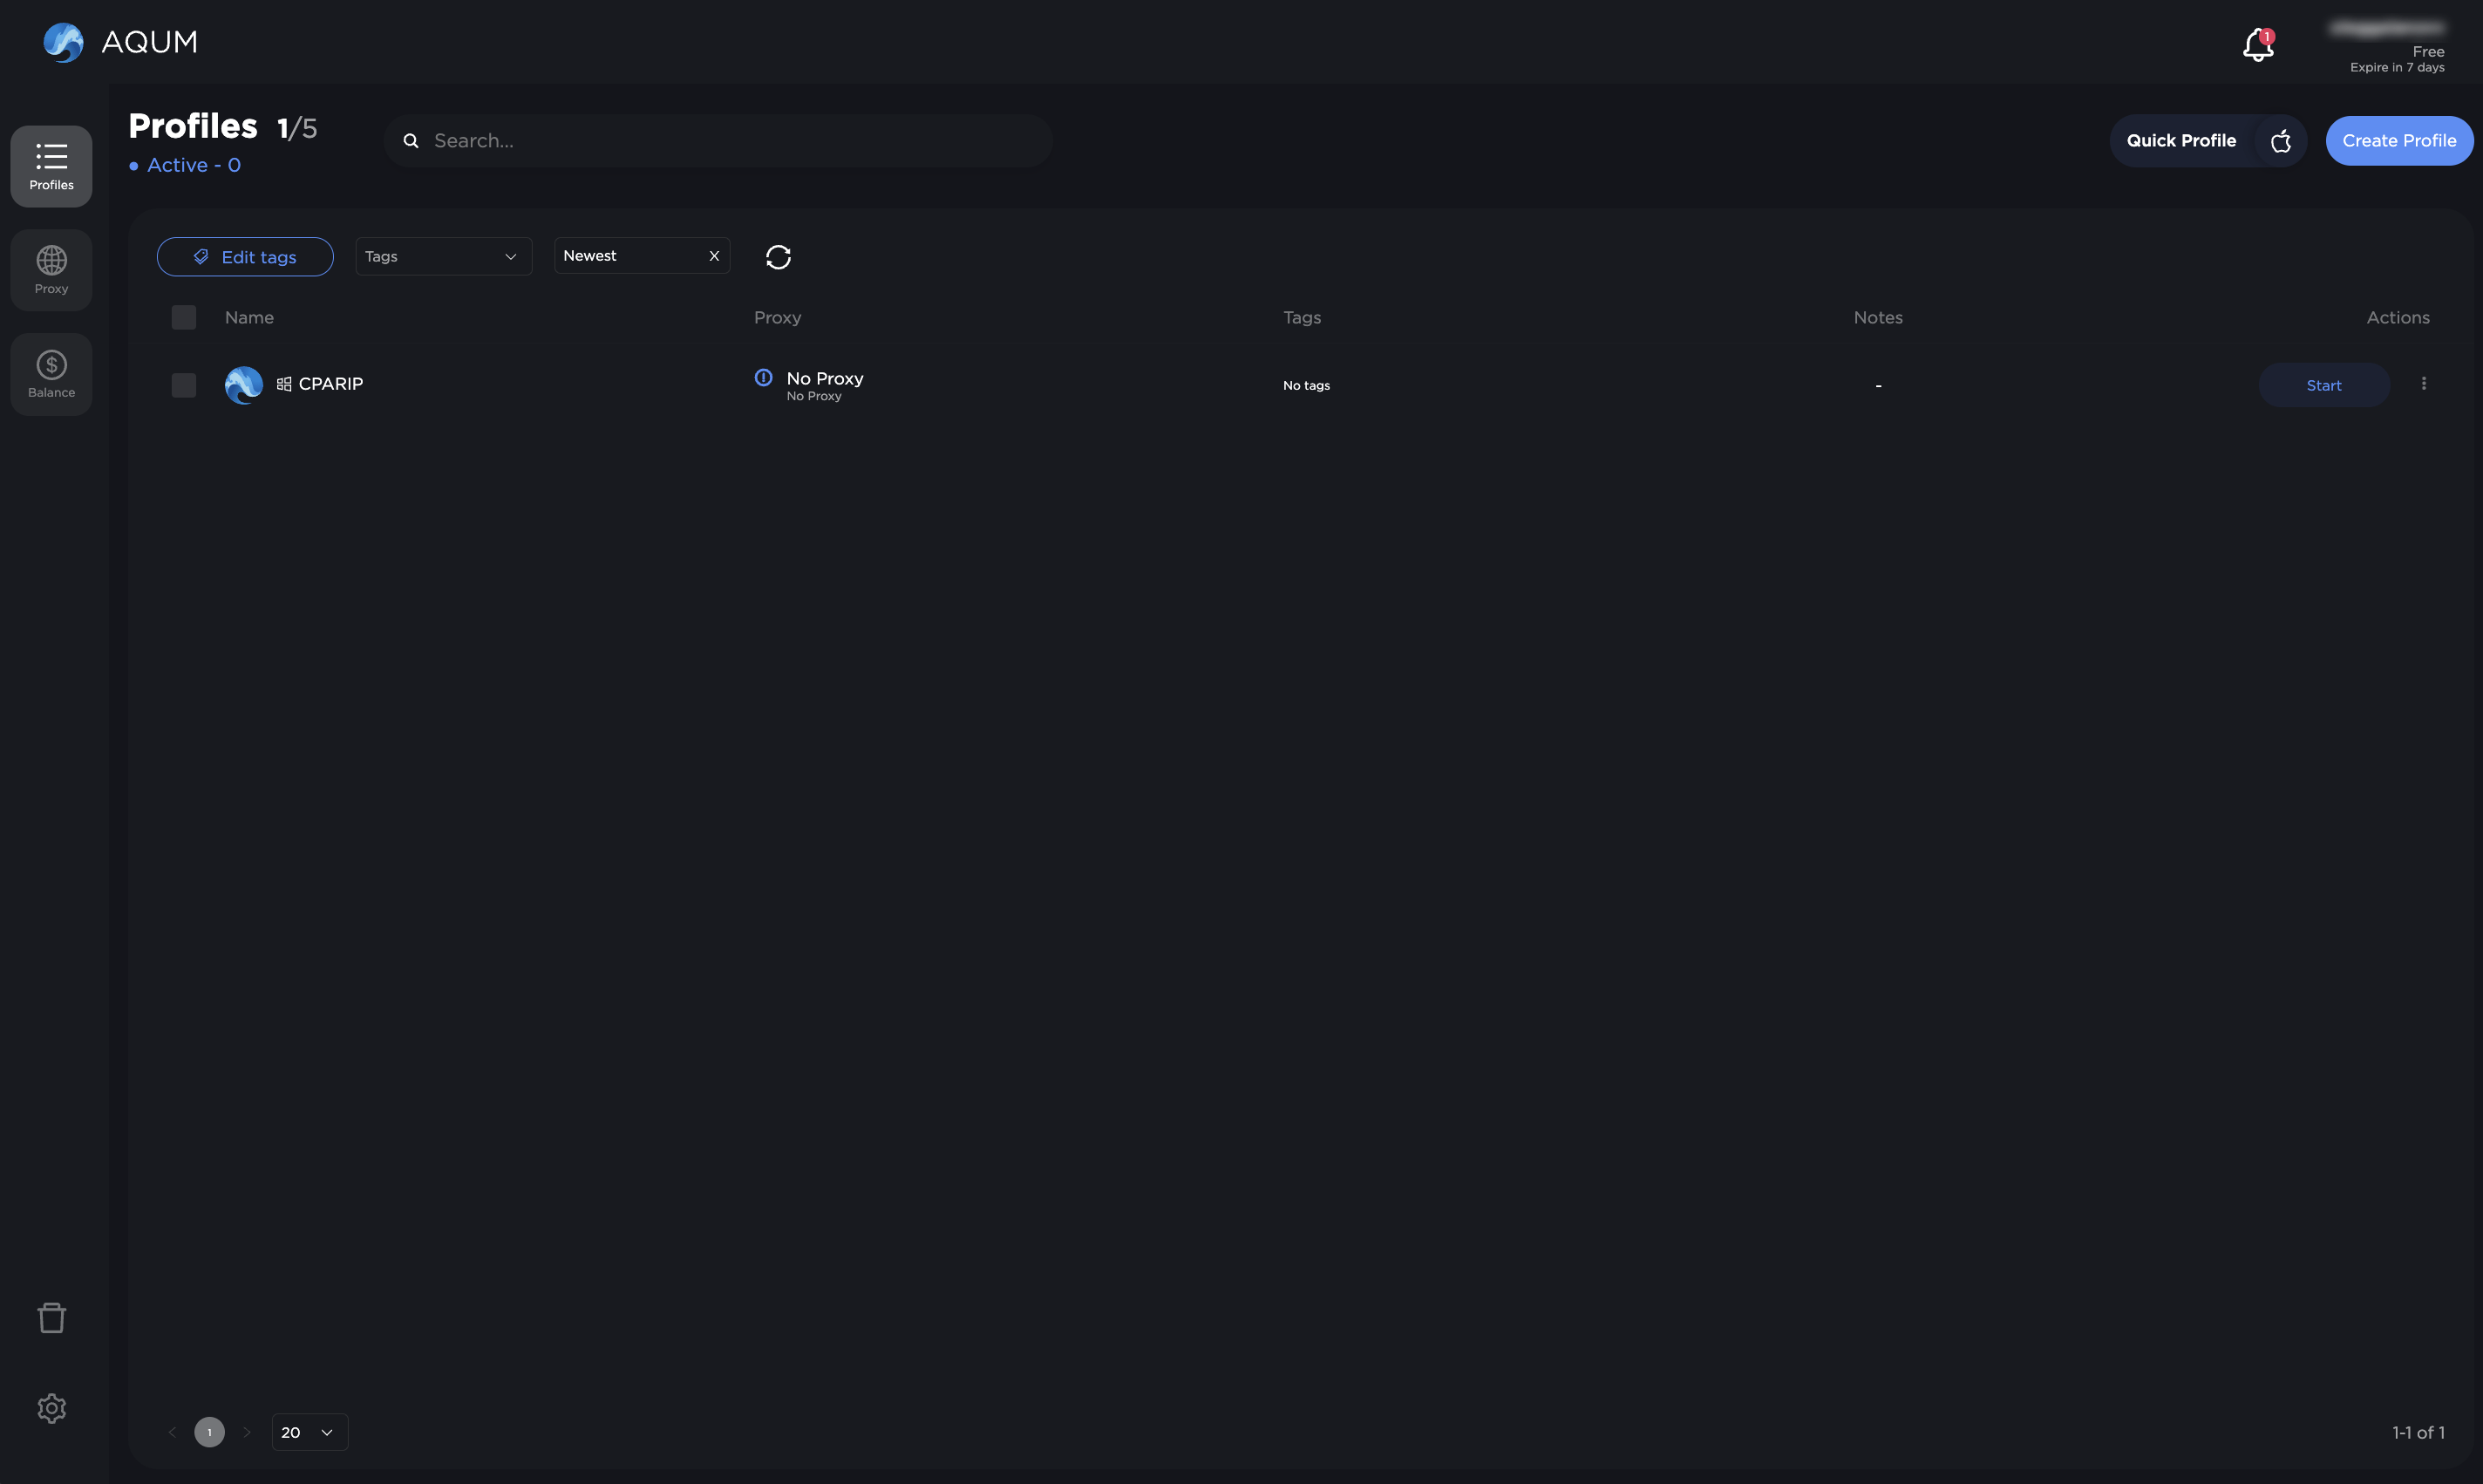2483x1484 pixels.
Task: Open settings gear in sidebar
Action: pyautogui.click(x=52, y=1408)
